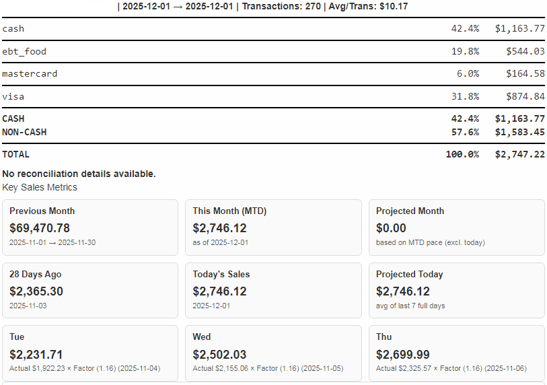Click the mastercard payment row label
The height and width of the screenshot is (385, 547).
pos(30,74)
